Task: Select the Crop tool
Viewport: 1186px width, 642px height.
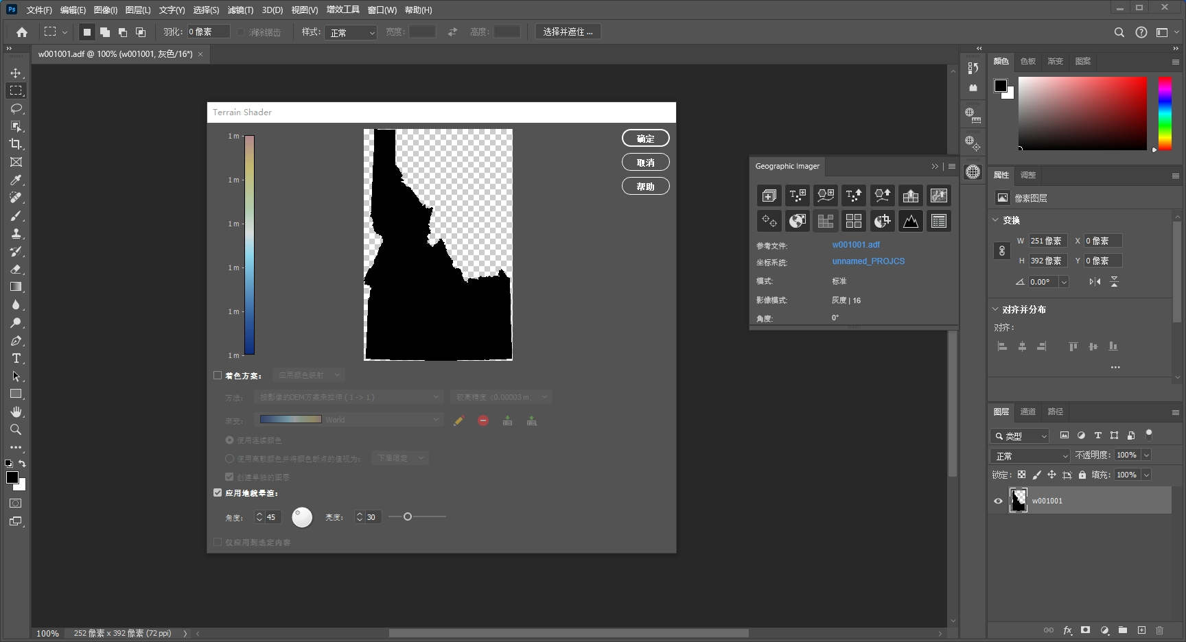Action: (x=16, y=144)
